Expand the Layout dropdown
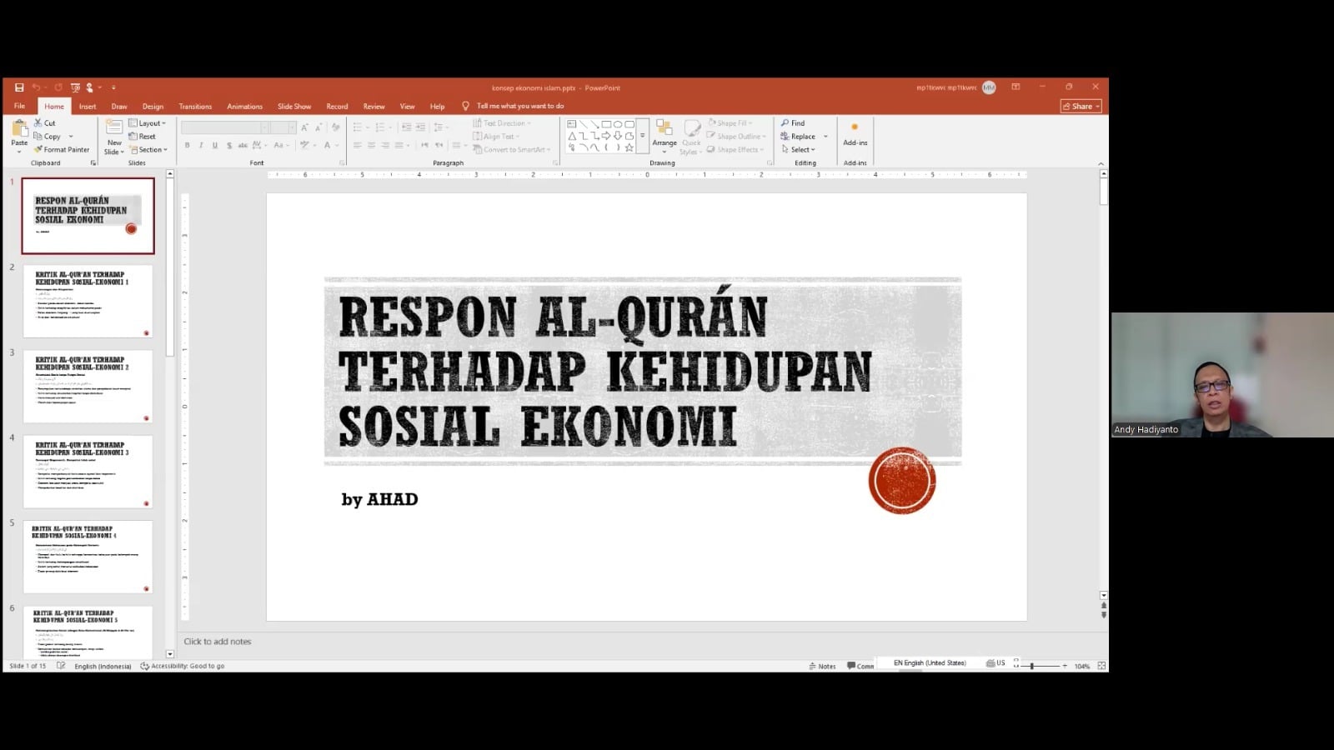 (148, 123)
